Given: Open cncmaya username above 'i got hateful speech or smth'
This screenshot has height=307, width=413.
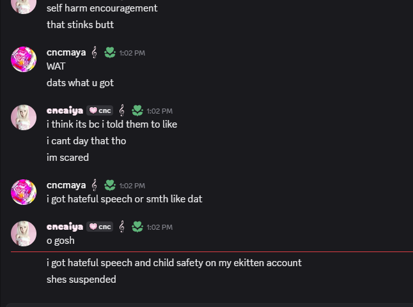Looking at the screenshot, I should click(66, 185).
